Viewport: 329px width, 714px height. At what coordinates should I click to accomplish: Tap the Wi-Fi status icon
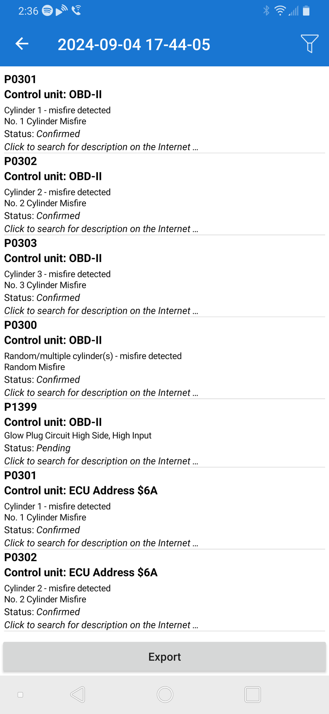(280, 11)
